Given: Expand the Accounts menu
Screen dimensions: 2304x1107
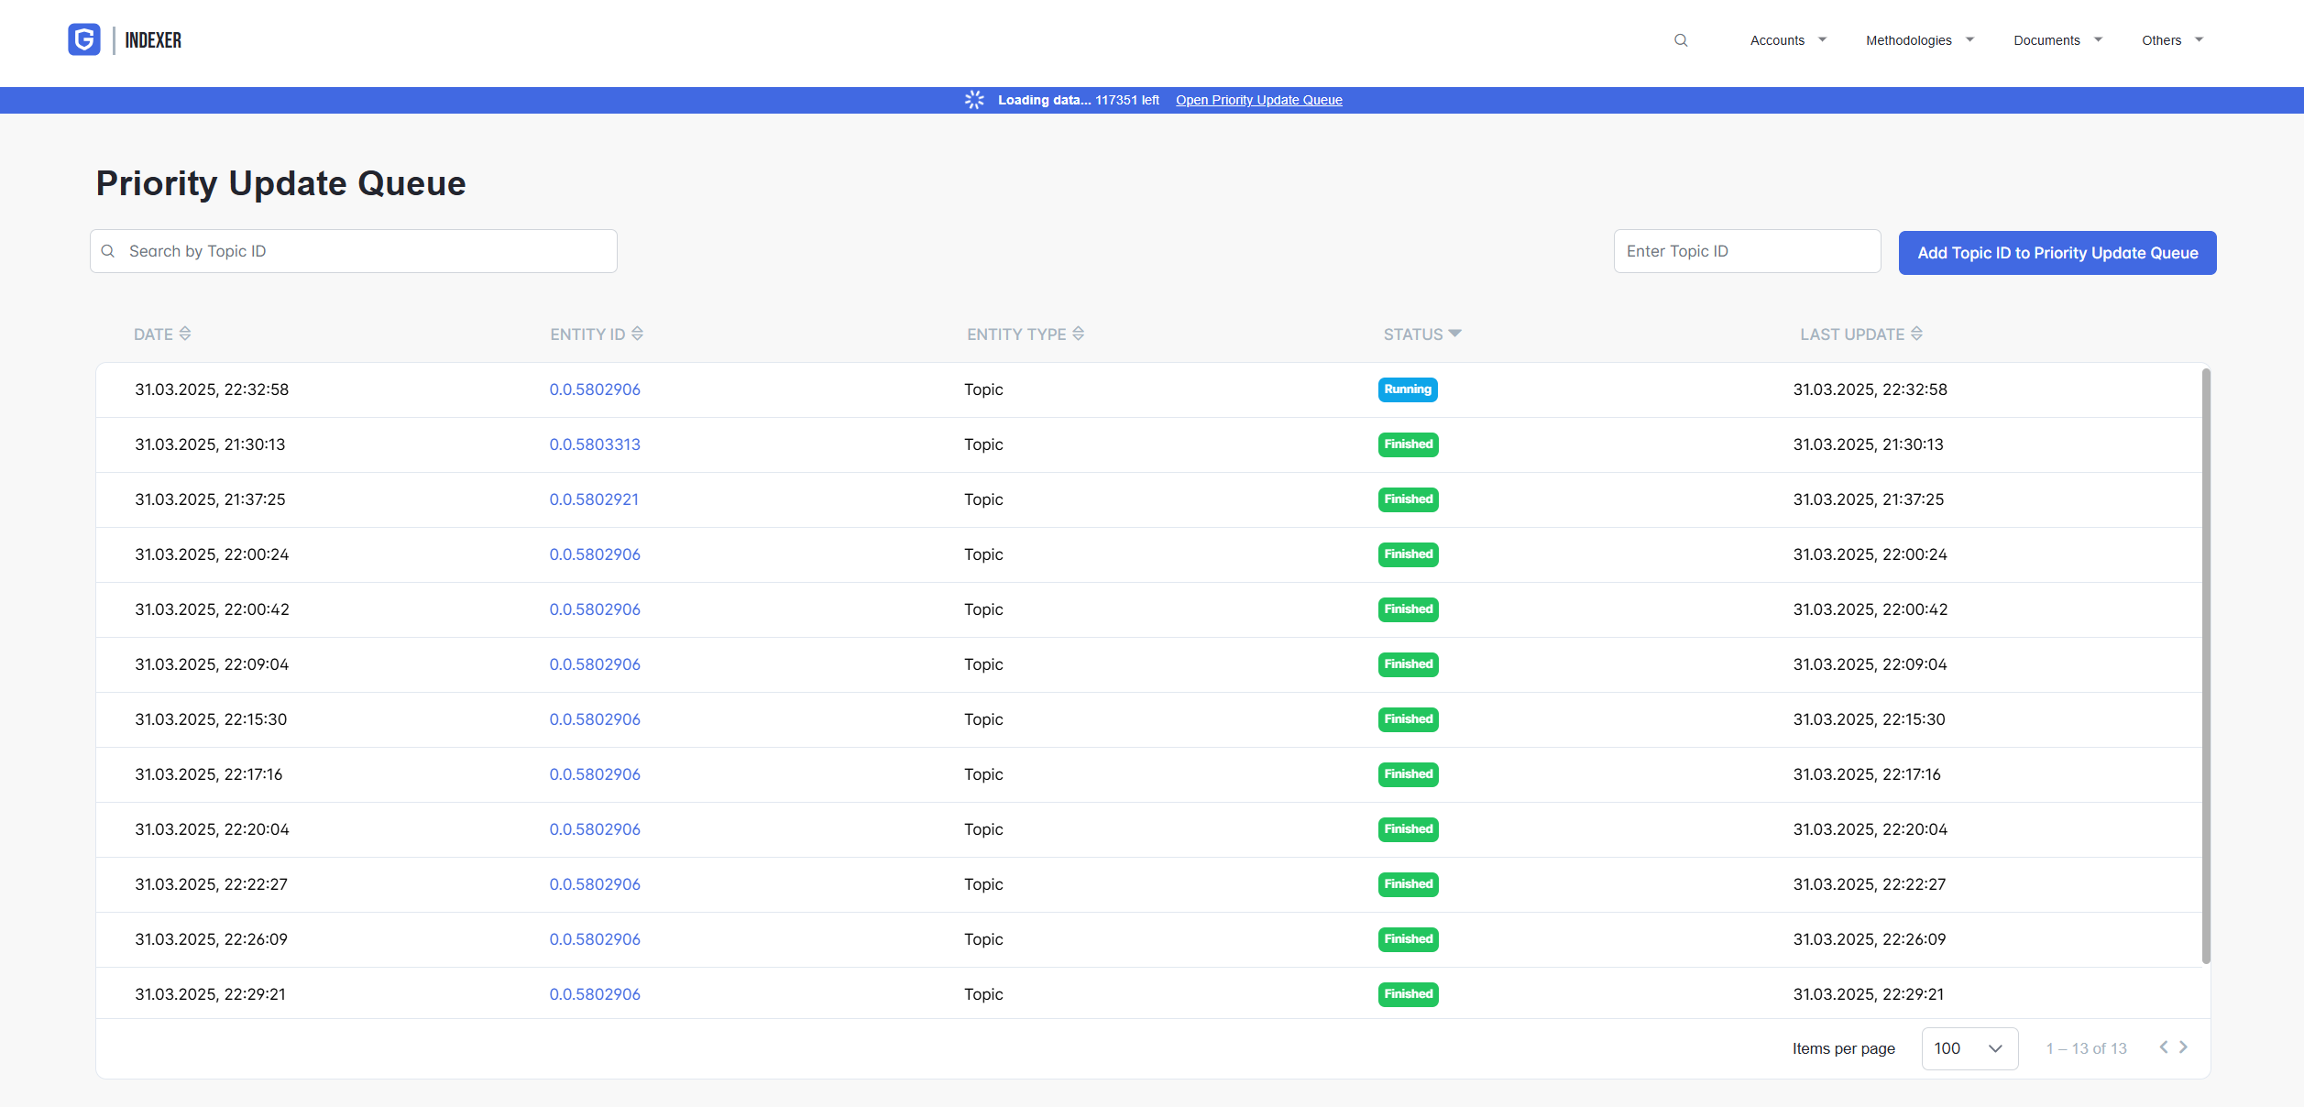Looking at the screenshot, I should [x=1788, y=40].
